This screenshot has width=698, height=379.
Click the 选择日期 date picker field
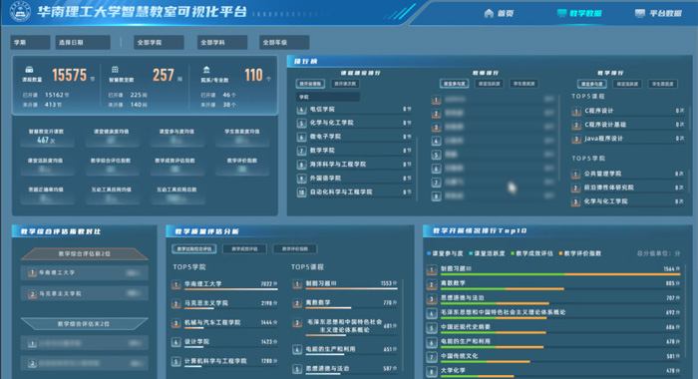coord(83,42)
